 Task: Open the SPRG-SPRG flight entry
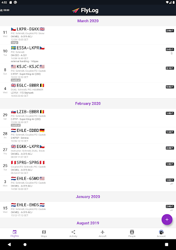point(88,167)
